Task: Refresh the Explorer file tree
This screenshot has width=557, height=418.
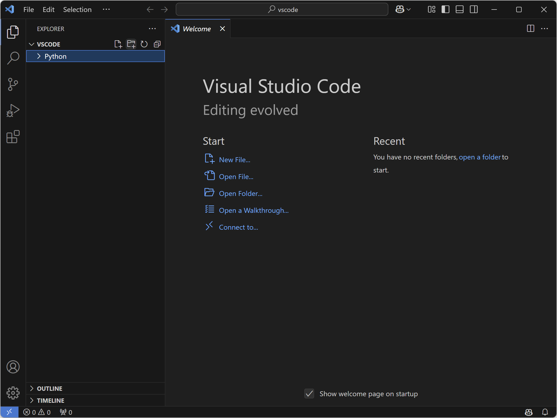Action: pos(144,44)
